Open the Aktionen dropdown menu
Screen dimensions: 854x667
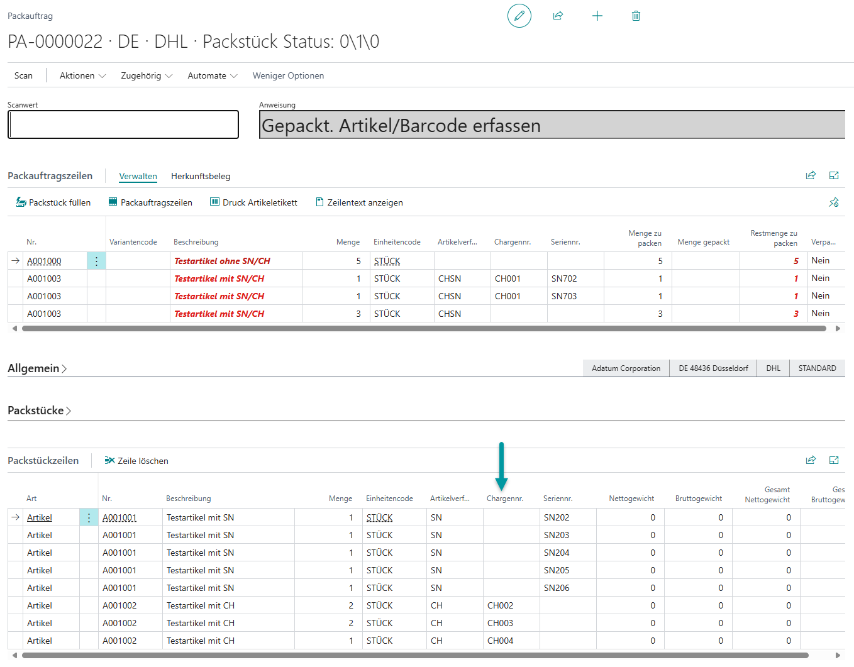coord(82,75)
